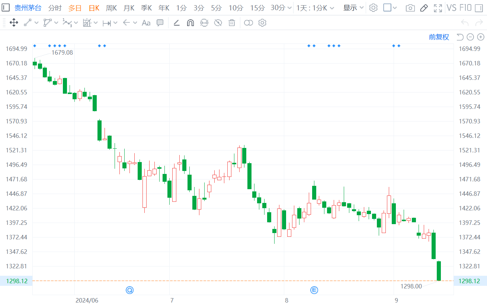
Task: Open dropdown arrow beside trend line tool
Action: pyautogui.click(x=36, y=23)
